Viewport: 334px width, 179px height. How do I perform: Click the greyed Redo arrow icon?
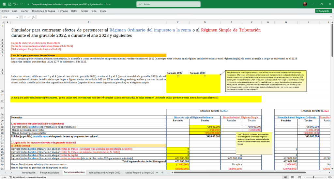click(21, 4)
